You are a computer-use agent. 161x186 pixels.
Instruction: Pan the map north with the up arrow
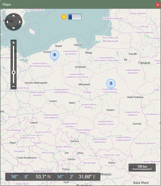[x=14, y=15]
